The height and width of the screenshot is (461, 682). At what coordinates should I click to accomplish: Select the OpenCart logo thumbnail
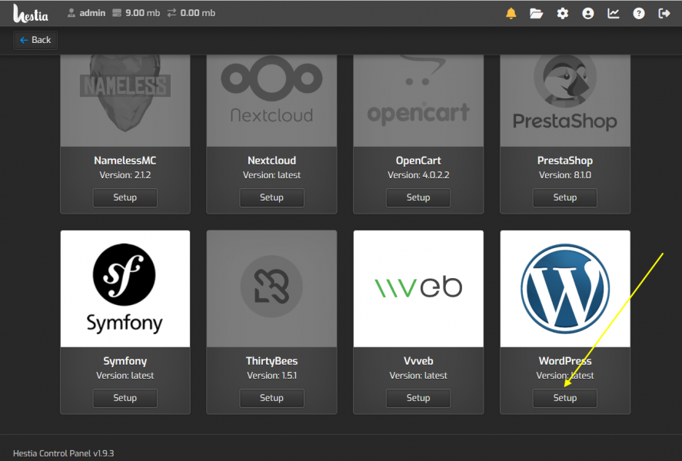(418, 101)
